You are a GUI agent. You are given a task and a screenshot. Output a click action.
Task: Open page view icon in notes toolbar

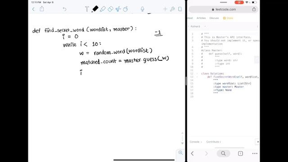pos(180,9)
